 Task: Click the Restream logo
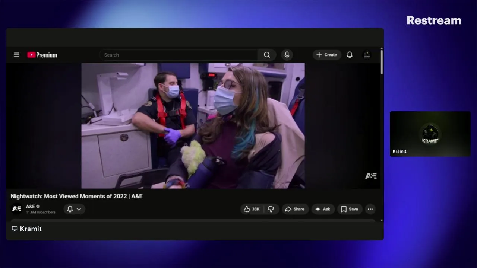434,20
